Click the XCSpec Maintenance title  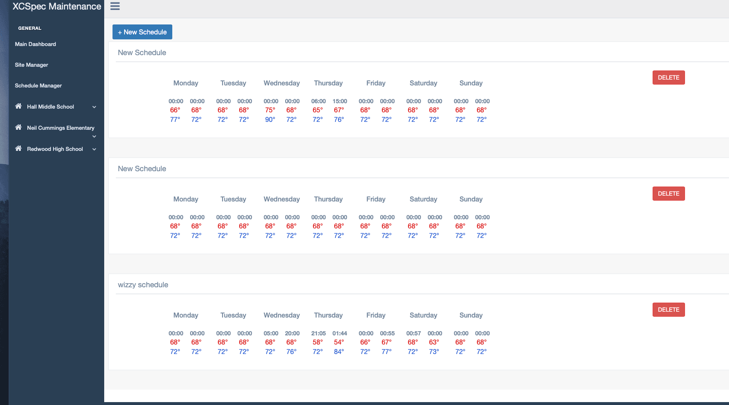click(57, 7)
